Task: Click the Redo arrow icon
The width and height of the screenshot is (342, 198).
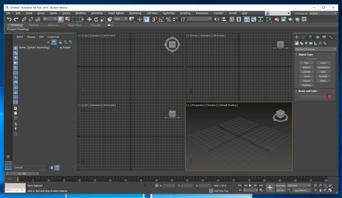Action: (x=16, y=19)
